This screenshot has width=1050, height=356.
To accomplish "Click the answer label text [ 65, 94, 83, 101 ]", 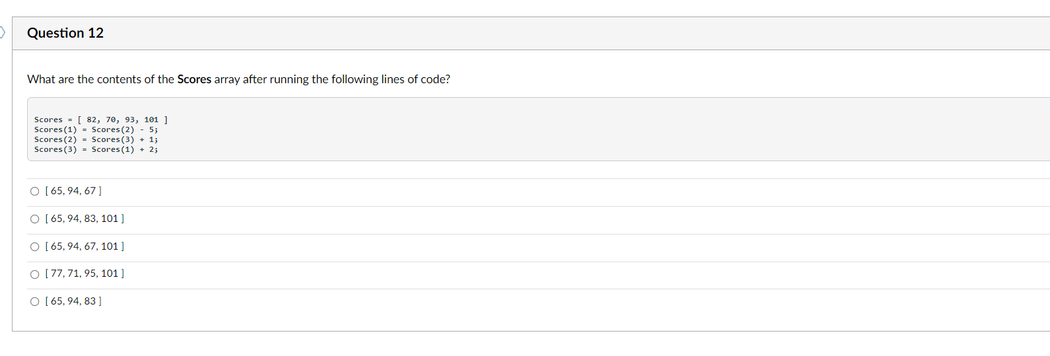I will (85, 219).
